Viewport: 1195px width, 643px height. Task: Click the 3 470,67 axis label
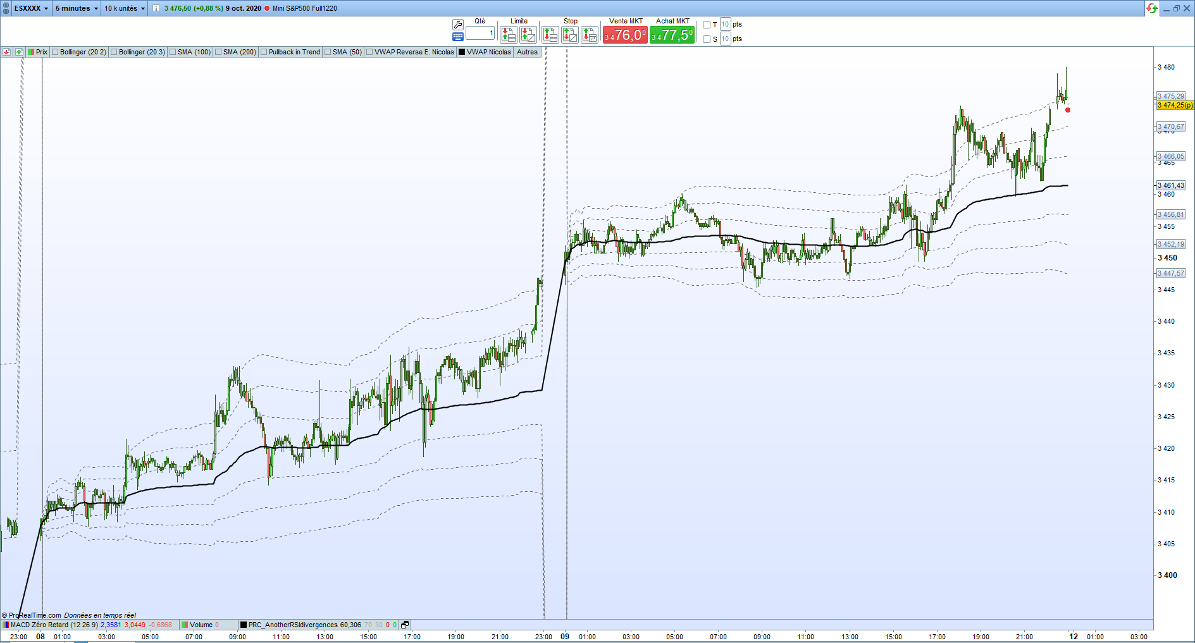coord(1171,126)
